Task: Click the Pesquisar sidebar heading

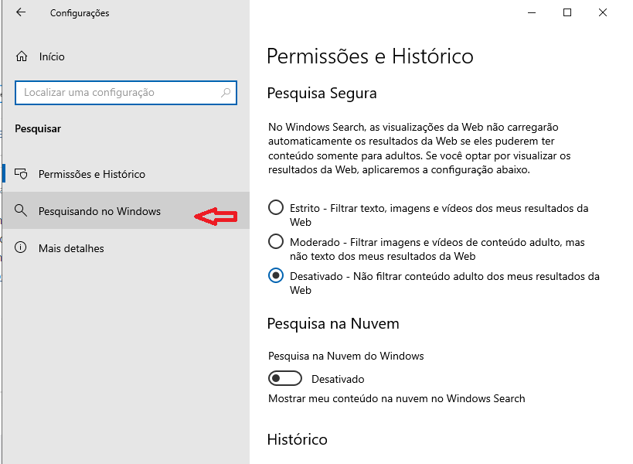Action: [x=38, y=129]
